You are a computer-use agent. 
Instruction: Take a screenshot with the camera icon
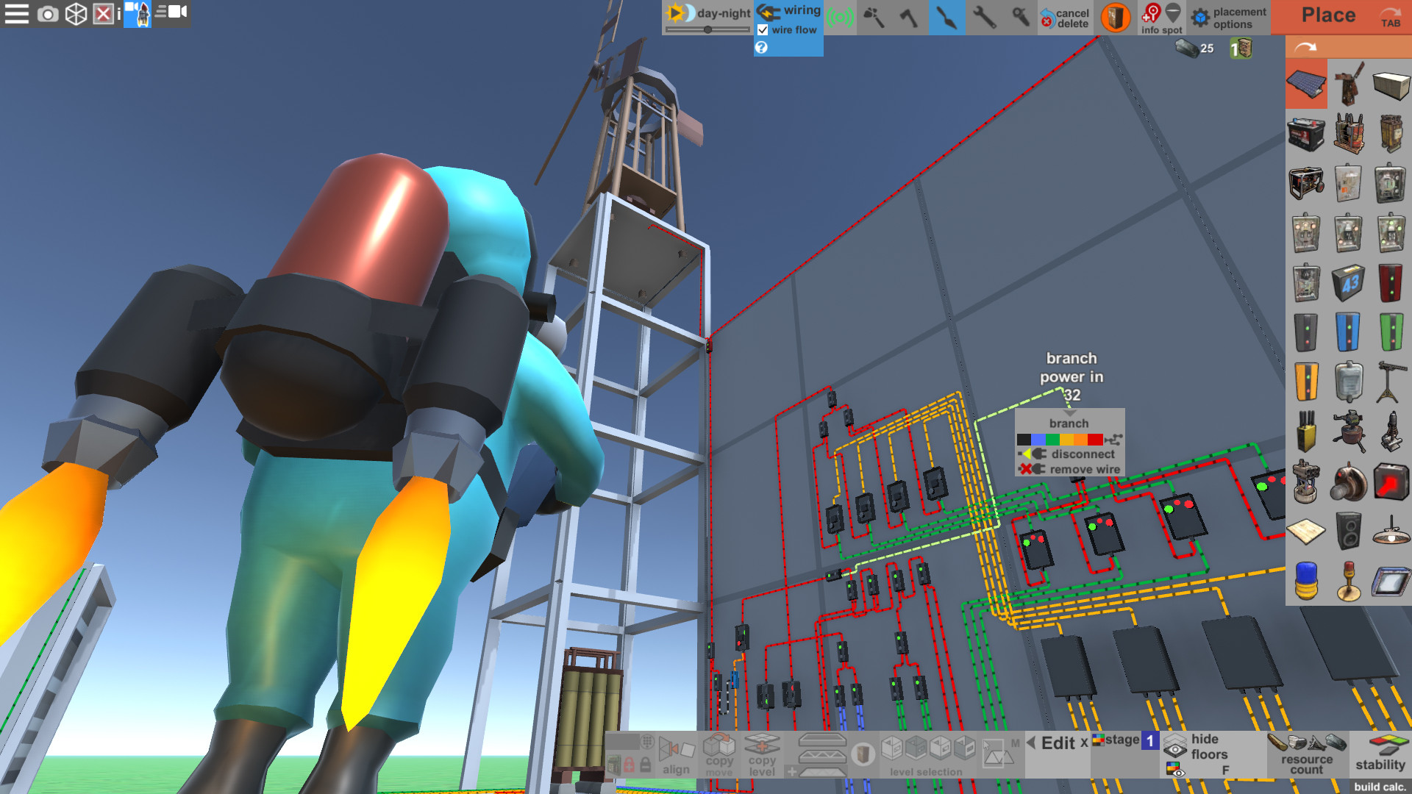coord(47,13)
